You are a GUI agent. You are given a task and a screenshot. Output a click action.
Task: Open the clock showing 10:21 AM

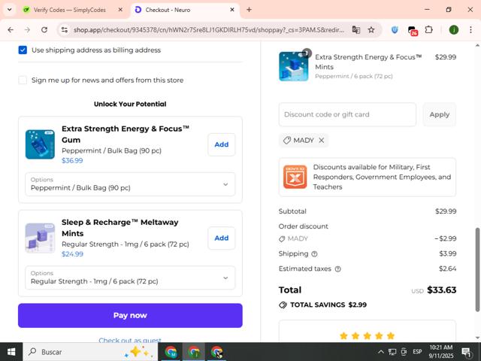441,352
